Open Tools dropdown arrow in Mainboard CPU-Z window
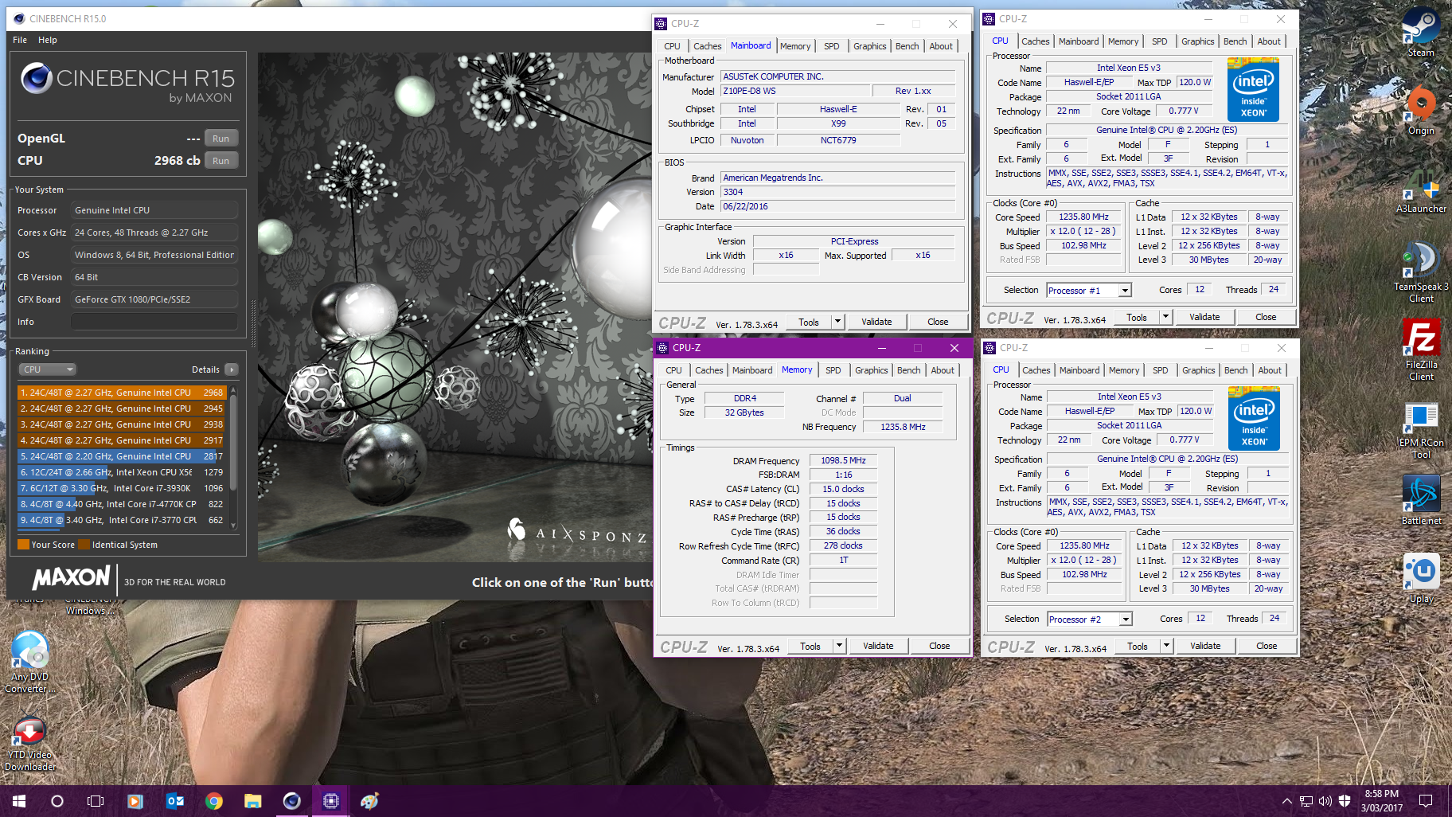This screenshot has height=817, width=1452. 837,322
